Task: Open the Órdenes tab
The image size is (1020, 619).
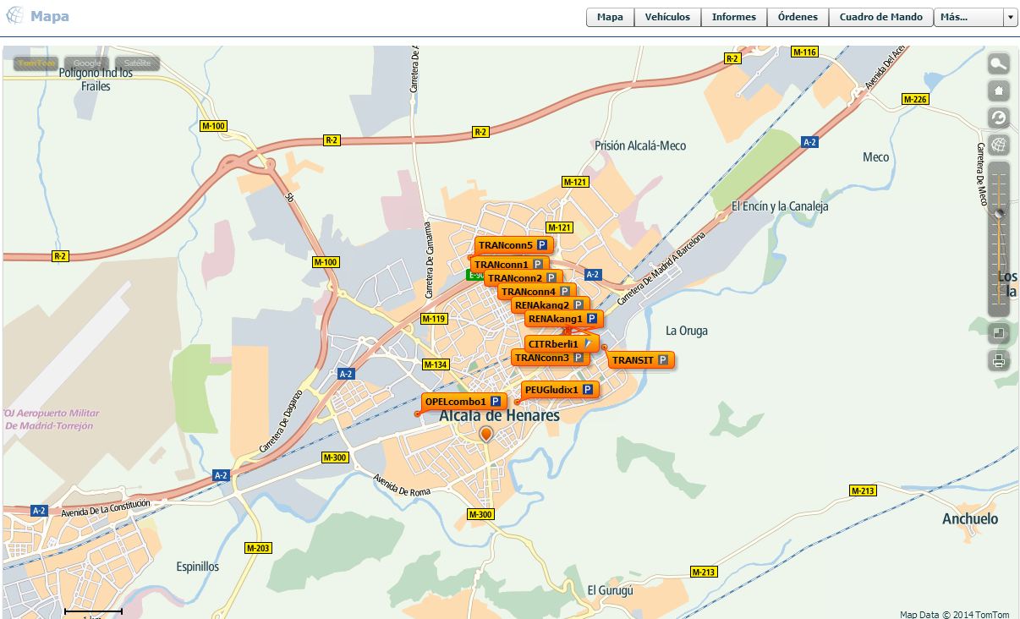Action: [798, 17]
